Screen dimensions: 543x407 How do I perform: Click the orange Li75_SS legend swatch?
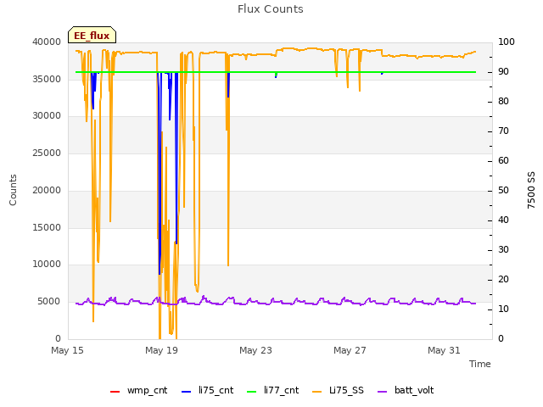tap(316, 392)
